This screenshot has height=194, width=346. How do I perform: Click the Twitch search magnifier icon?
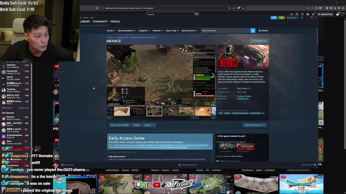tap(197, 14)
